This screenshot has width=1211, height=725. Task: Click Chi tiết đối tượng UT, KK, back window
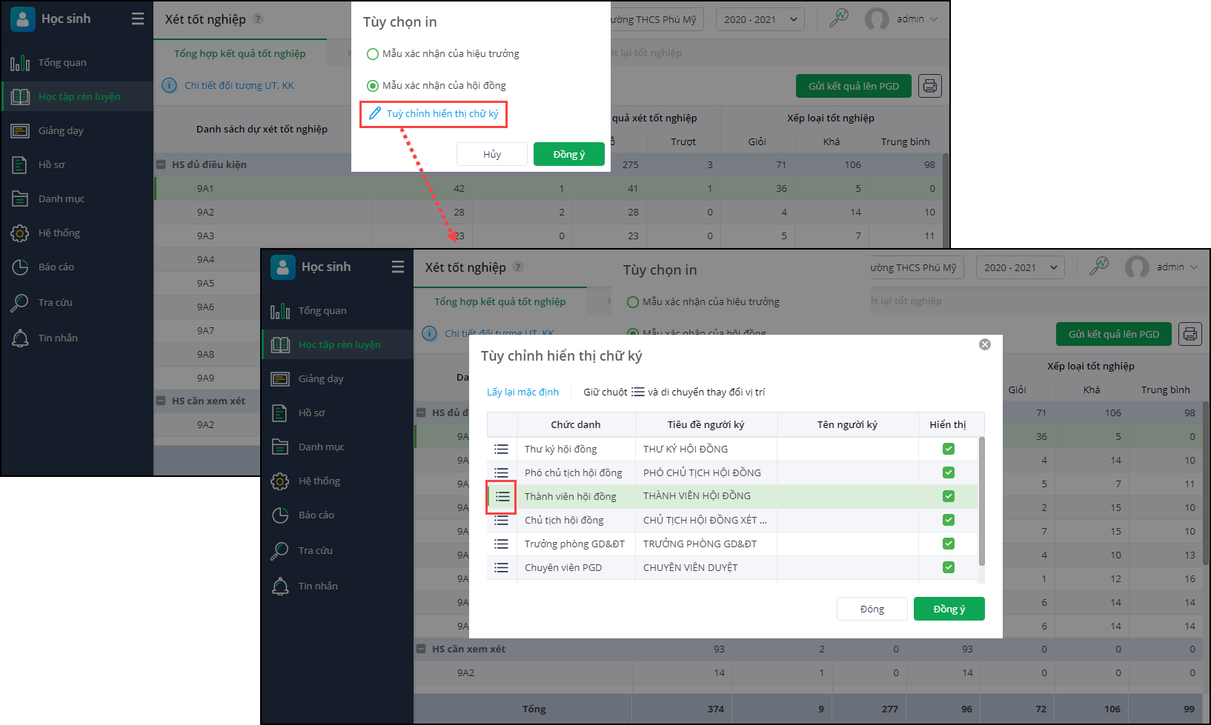point(239,86)
